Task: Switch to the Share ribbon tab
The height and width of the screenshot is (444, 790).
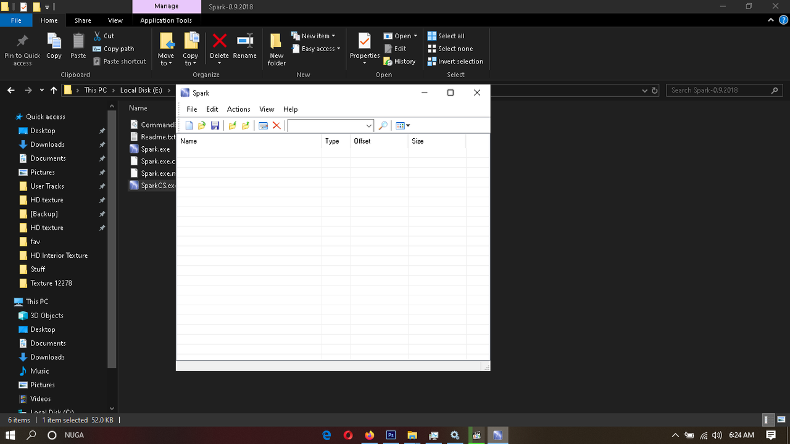Action: (83, 20)
